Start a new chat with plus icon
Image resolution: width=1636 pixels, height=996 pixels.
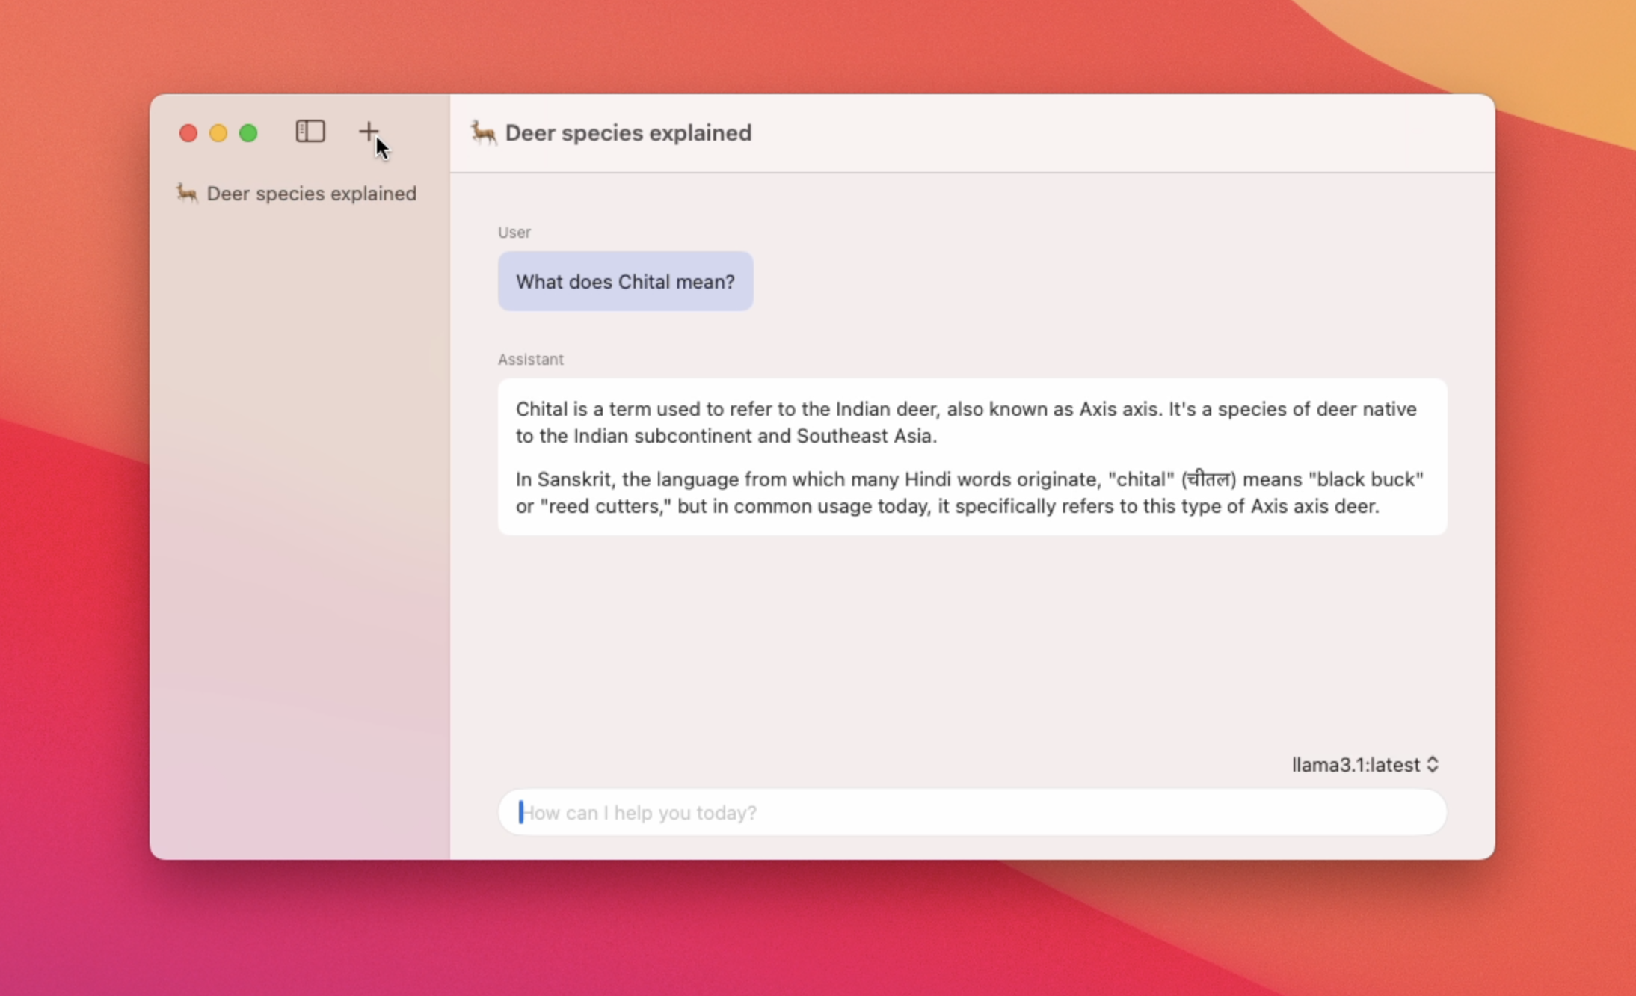(x=368, y=132)
